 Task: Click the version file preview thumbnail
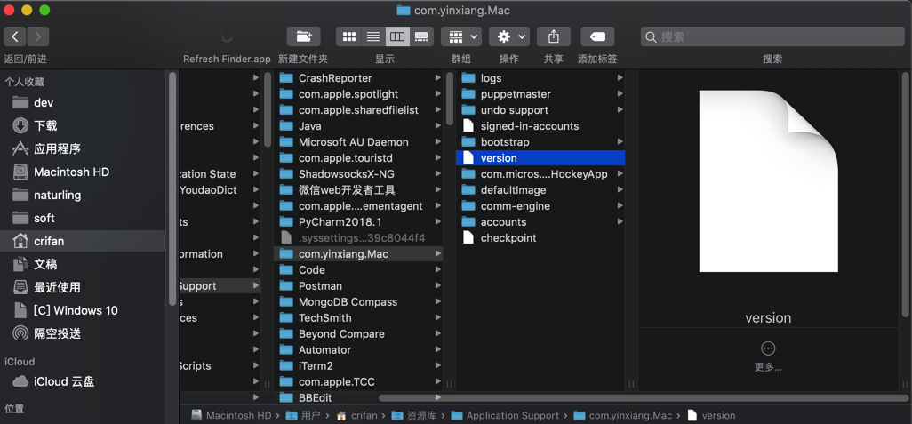point(768,180)
